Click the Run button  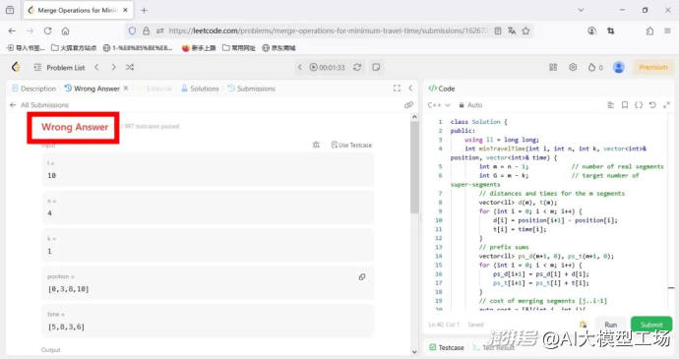tap(610, 325)
